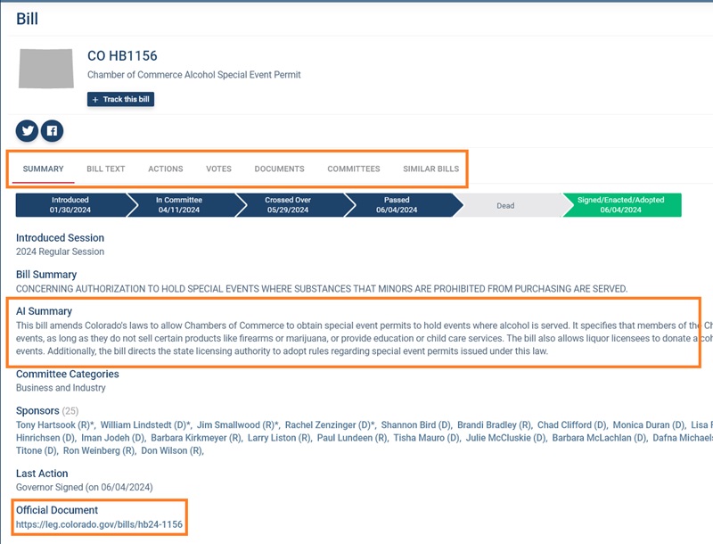Go to the Votes tab
713x544 pixels.
218,169
